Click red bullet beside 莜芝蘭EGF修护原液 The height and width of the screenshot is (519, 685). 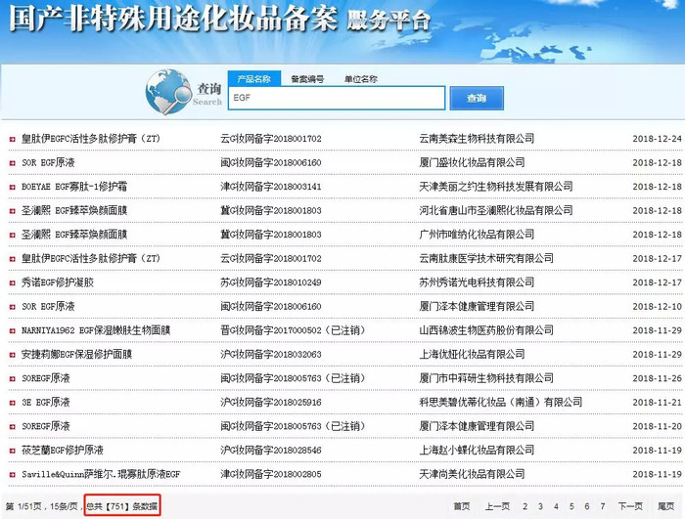[x=12, y=451]
